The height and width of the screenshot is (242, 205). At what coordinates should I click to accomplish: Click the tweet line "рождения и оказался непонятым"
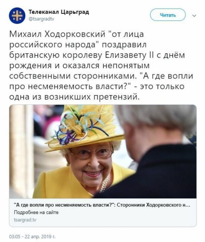click(79, 66)
